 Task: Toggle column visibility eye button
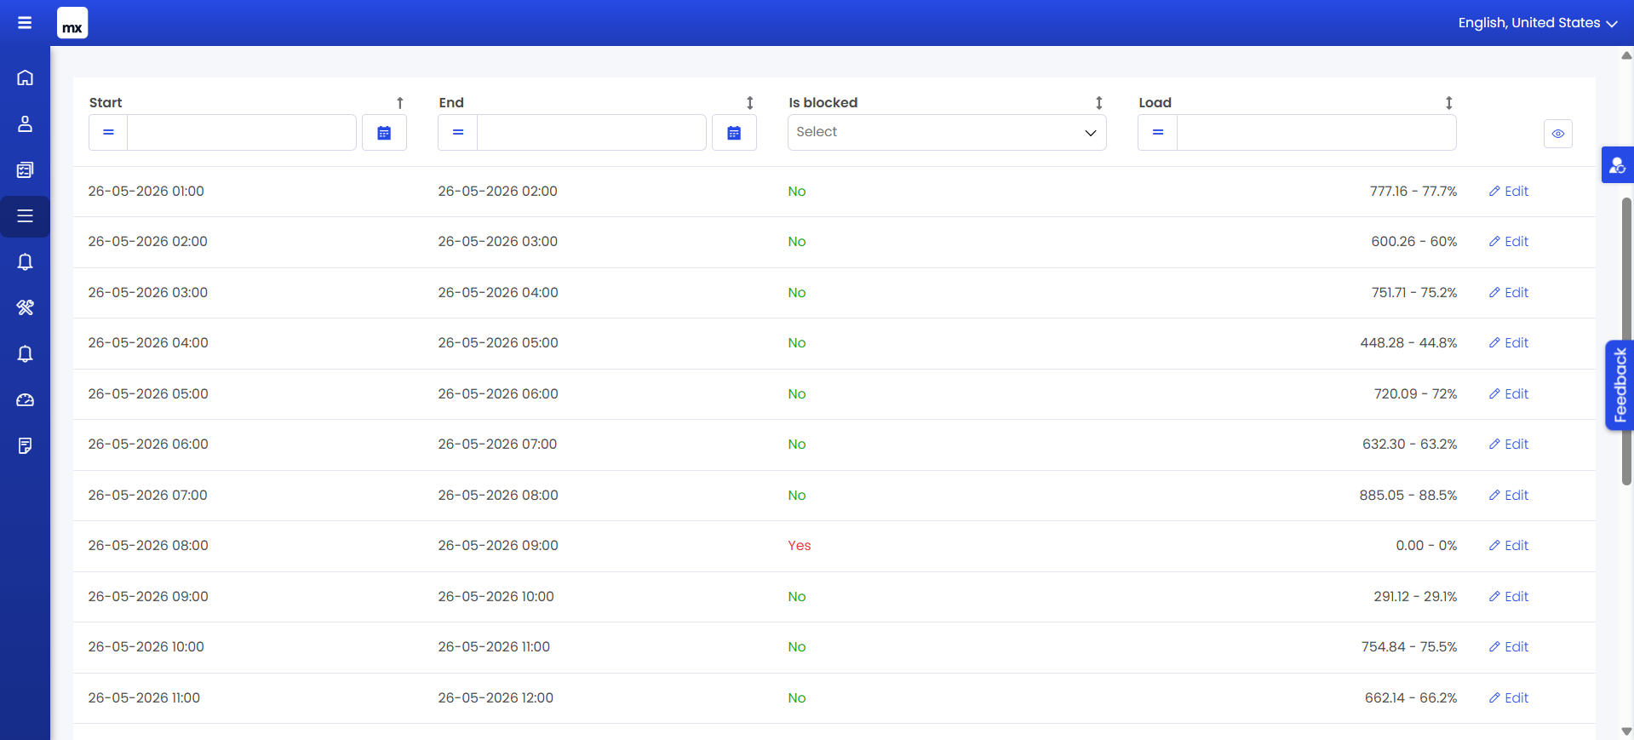[x=1557, y=134]
